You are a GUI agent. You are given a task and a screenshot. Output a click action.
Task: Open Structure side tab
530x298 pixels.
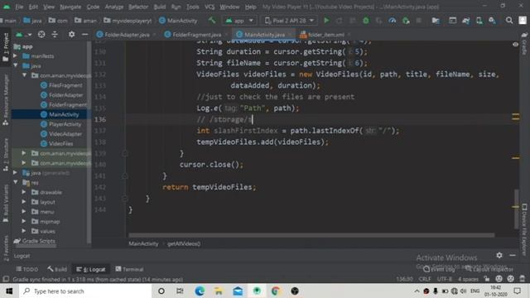pyautogui.click(x=6, y=155)
